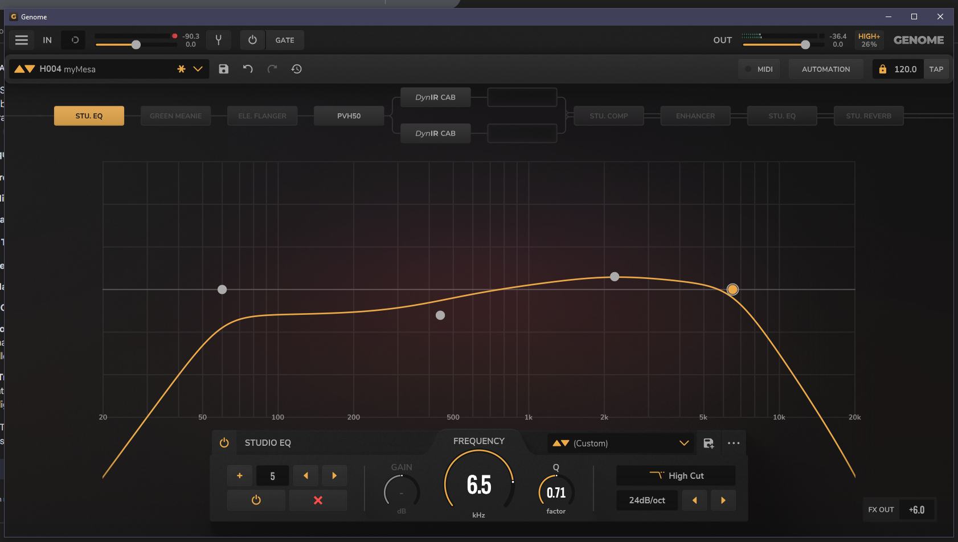Save Studio EQ preset as new
Viewport: 958px width, 542px height.
[709, 443]
